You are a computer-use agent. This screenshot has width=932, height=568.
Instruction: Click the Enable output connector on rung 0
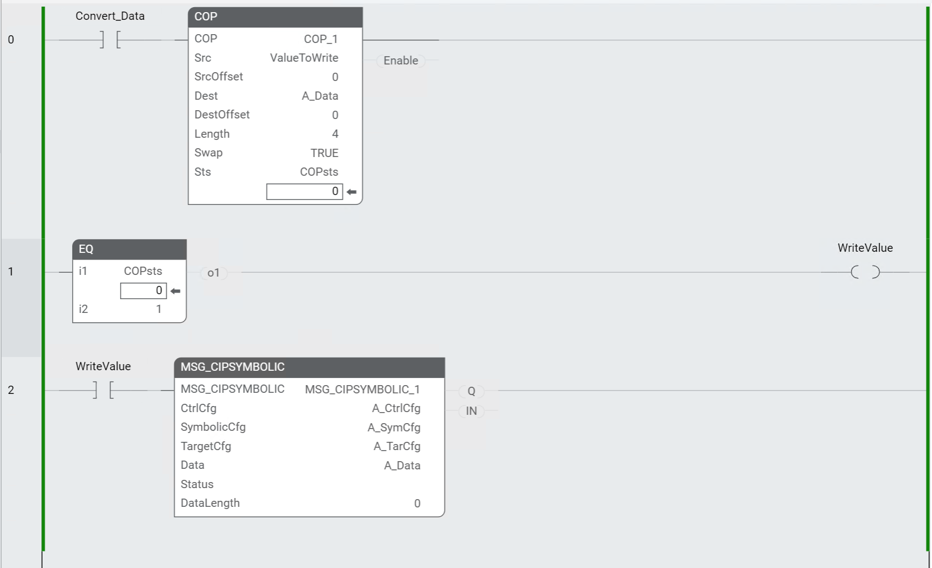[401, 61]
